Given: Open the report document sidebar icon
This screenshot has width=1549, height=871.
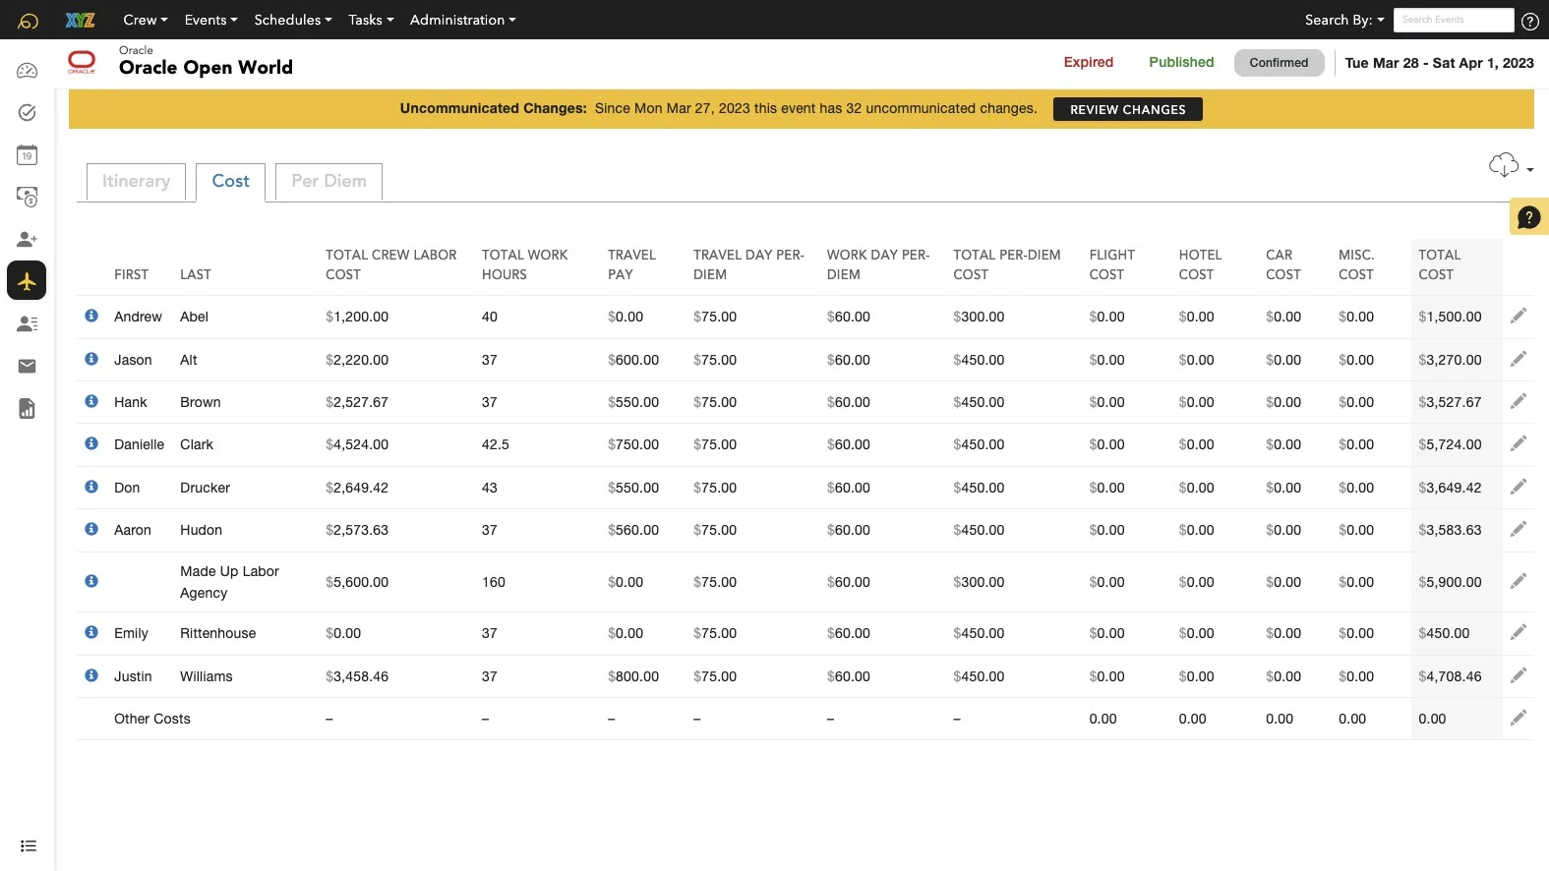Looking at the screenshot, I should 28,408.
